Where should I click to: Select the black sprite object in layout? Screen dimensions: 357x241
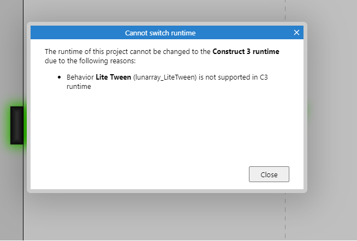point(17,125)
